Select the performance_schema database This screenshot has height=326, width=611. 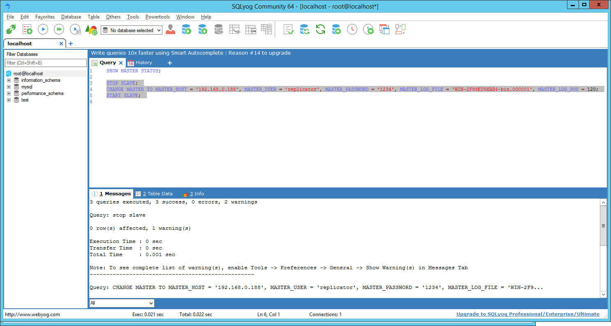click(42, 93)
